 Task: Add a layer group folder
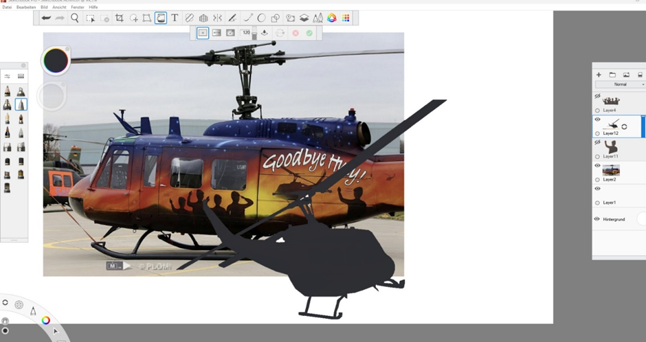[x=612, y=74]
